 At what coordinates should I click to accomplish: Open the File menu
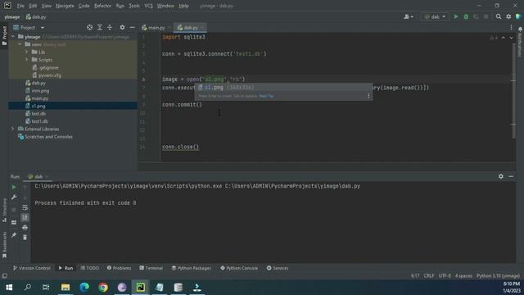20,6
